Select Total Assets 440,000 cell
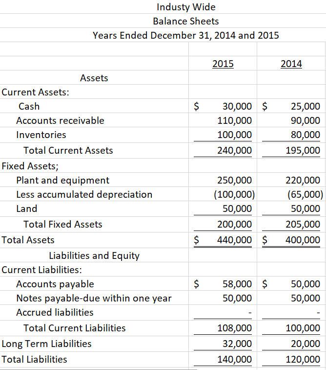326x370 pixels. coord(223,240)
